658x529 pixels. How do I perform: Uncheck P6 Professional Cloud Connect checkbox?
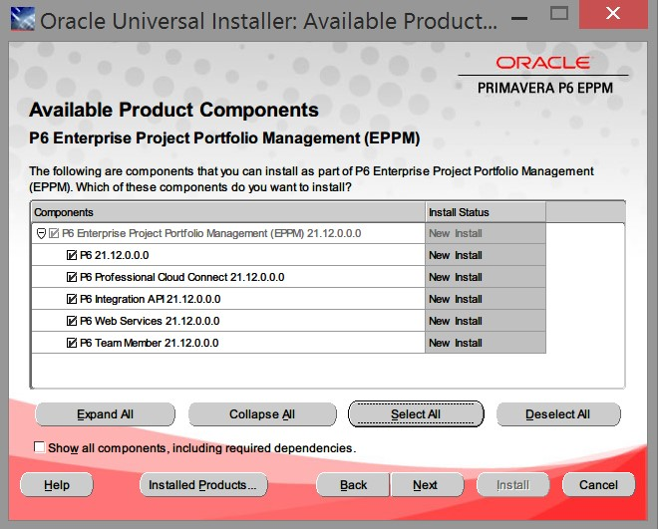click(72, 277)
